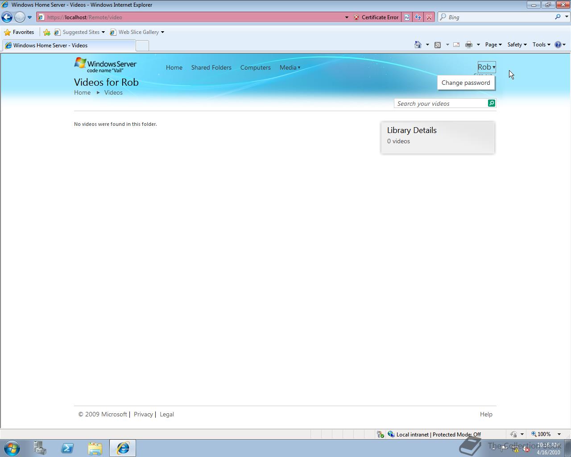Open the privacy report status icon
This screenshot has width=571, height=457.
[513, 434]
